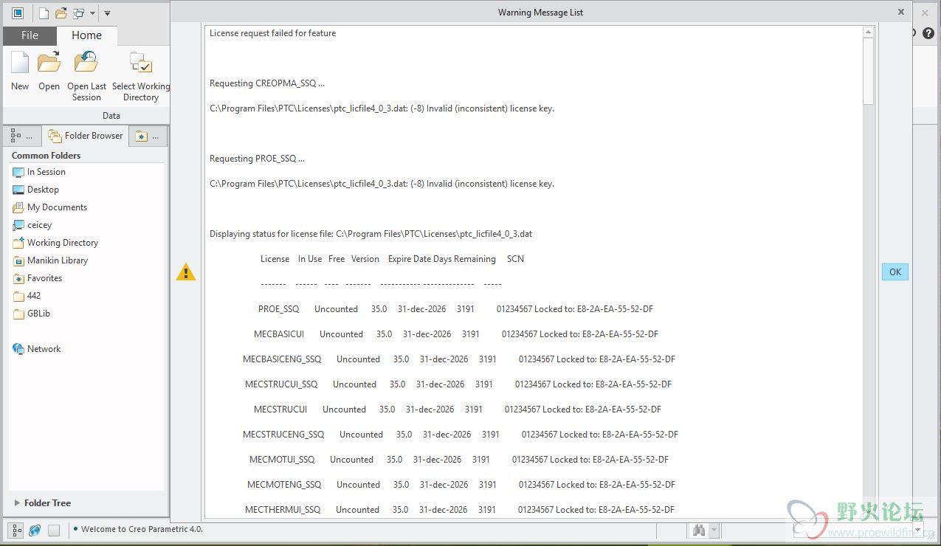941x546 pixels.
Task: Click the yellow warning triangle icon
Action: [x=186, y=273]
